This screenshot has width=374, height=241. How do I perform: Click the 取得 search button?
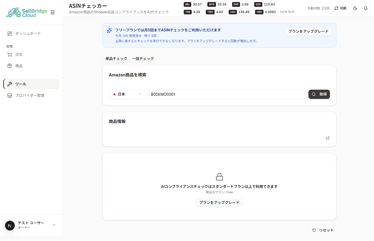pos(319,94)
